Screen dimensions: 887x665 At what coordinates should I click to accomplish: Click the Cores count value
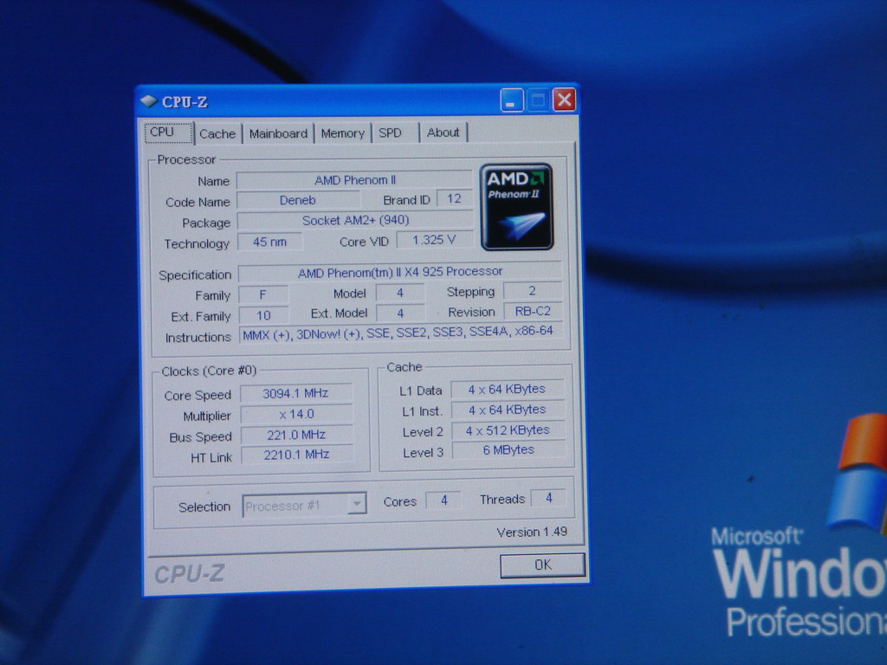(444, 500)
